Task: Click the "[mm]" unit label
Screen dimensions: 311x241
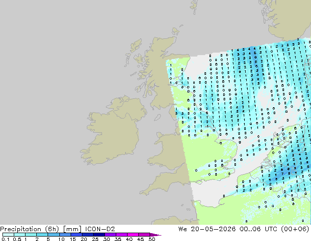Action: click(72, 229)
